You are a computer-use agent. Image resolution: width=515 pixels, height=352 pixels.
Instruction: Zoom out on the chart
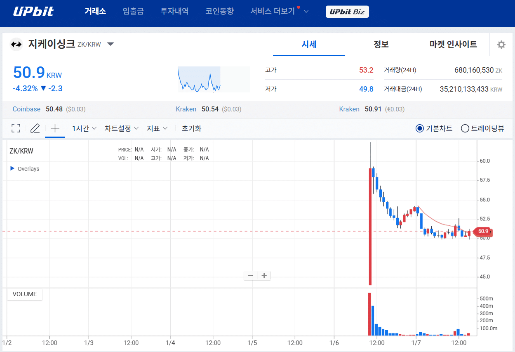coord(250,275)
